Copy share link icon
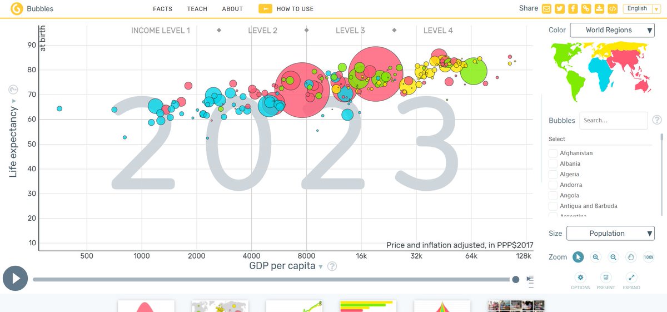 click(586, 8)
